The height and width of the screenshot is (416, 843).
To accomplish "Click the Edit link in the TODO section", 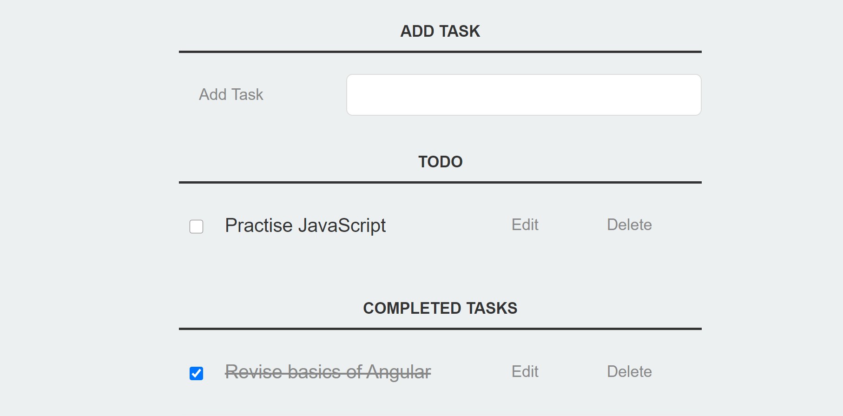I will coord(524,225).
